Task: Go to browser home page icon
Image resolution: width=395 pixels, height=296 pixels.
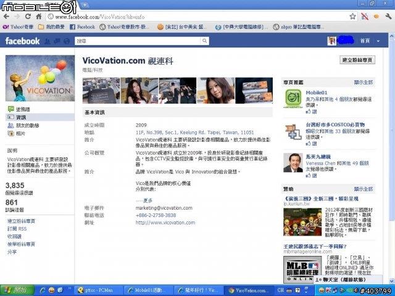Action: click(x=39, y=17)
